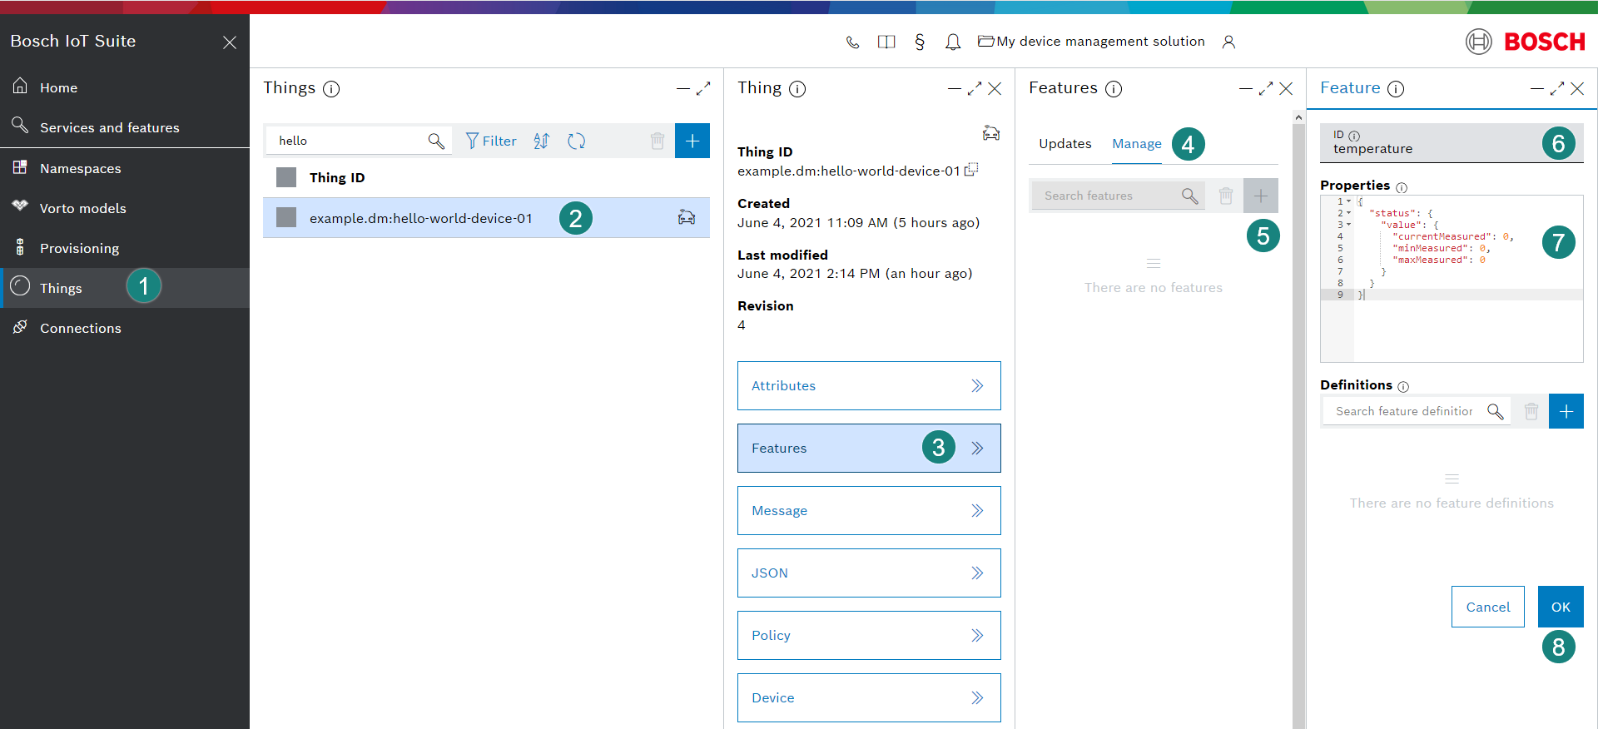This screenshot has height=729, width=1598.
Task: Copy the Thing ID to clipboard
Action: point(971,170)
